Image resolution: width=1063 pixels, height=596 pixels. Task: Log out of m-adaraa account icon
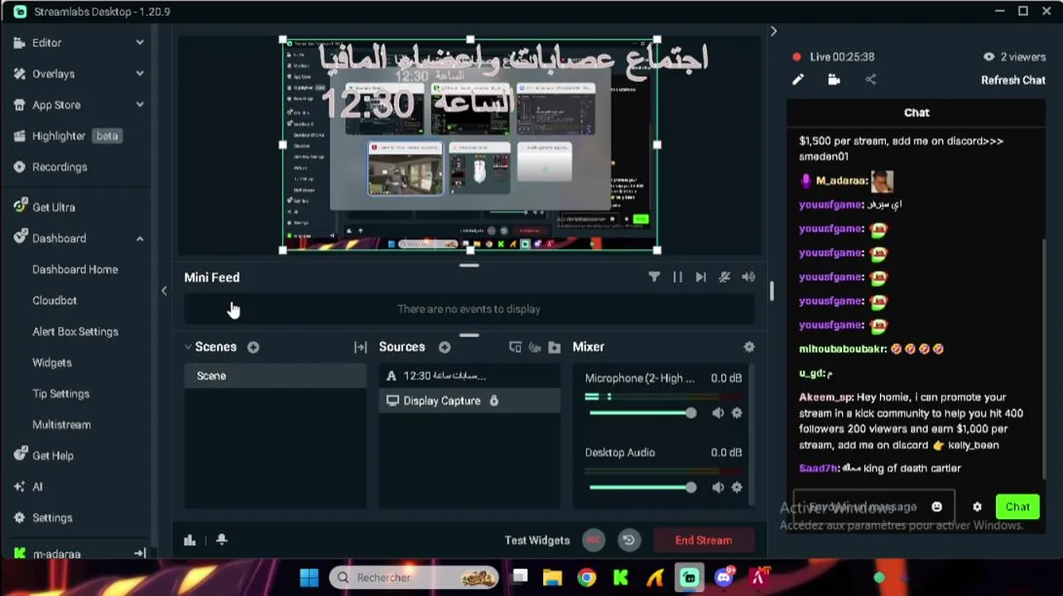[x=140, y=553]
